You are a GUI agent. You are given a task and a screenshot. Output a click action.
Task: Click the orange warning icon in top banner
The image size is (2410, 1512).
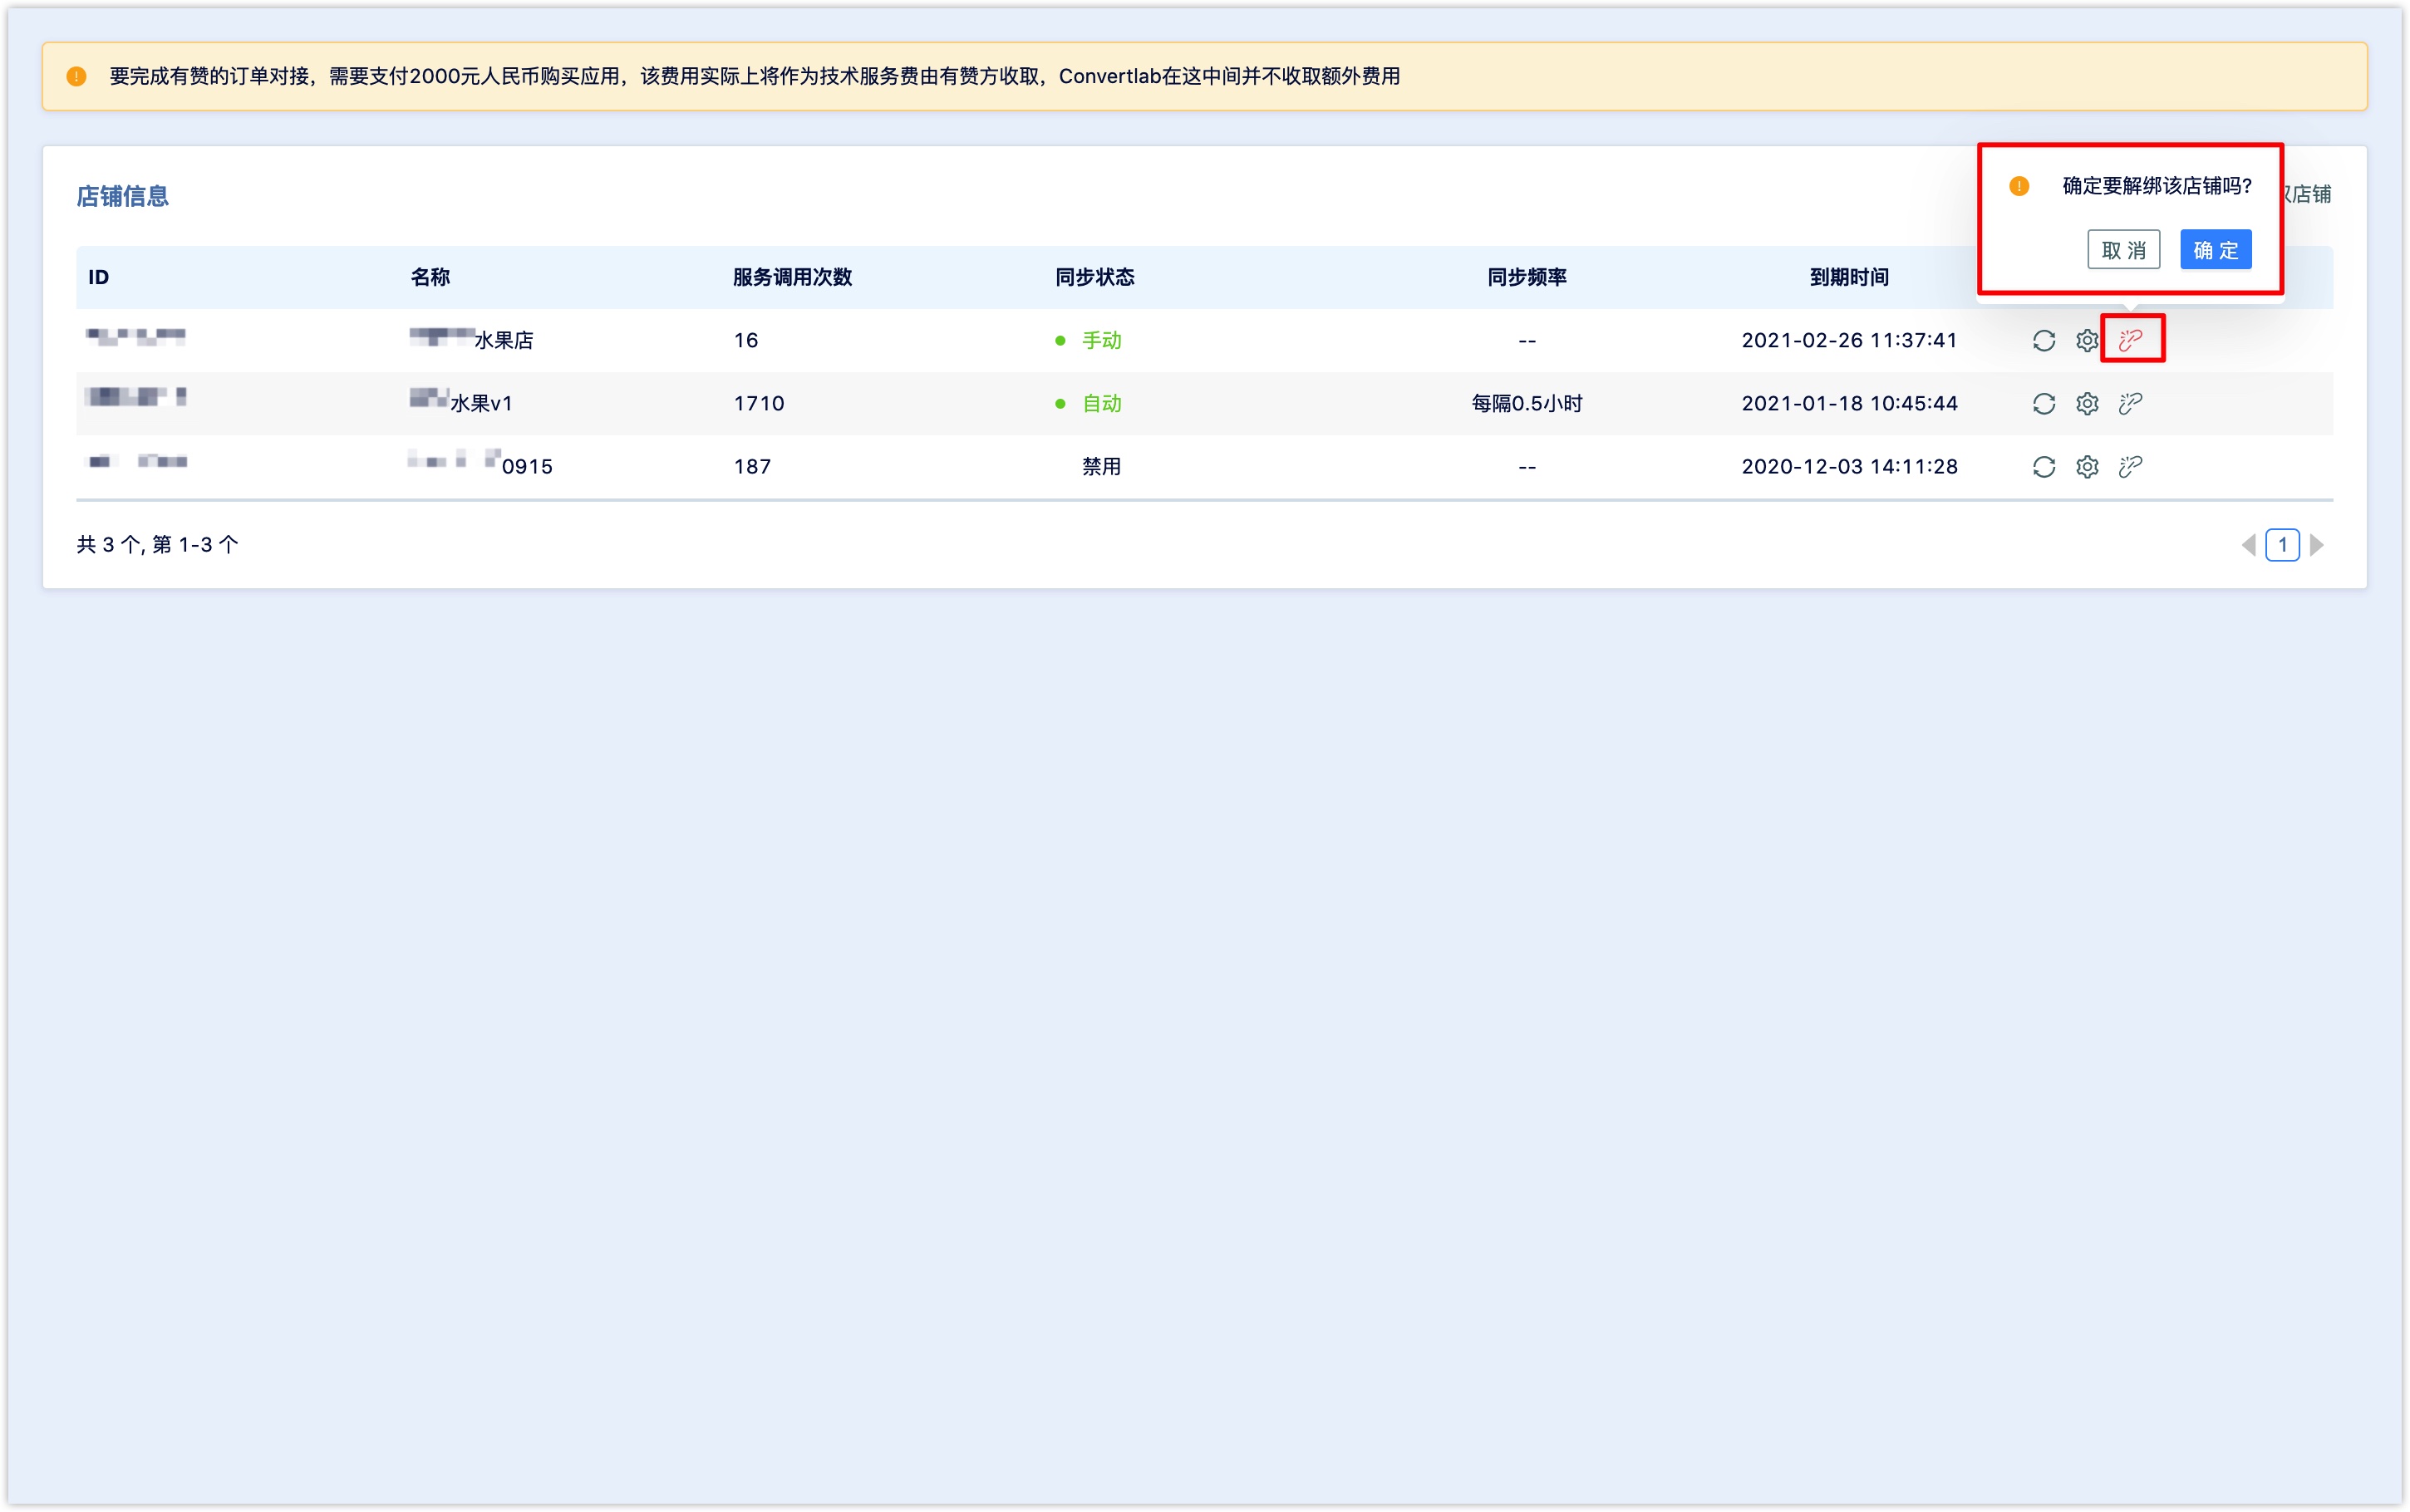(76, 77)
